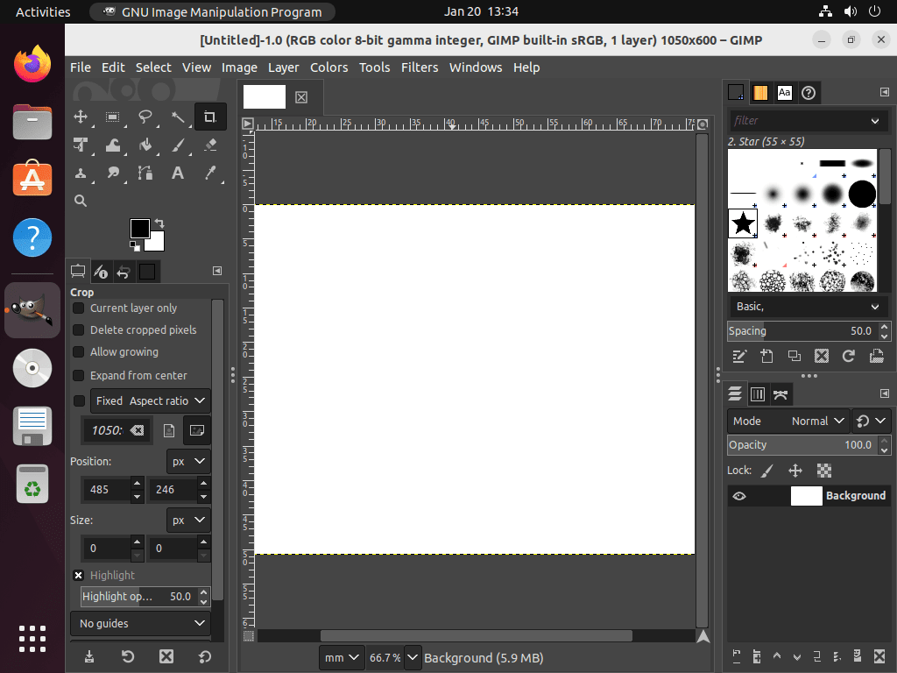Open the No guides dropdown
Image resolution: width=897 pixels, height=673 pixels.
tap(139, 623)
